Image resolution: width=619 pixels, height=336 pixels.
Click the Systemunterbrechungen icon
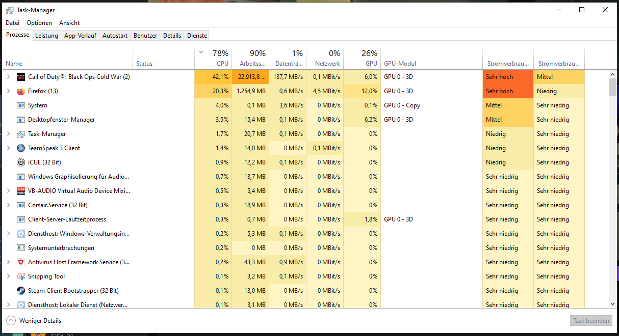tap(21, 248)
